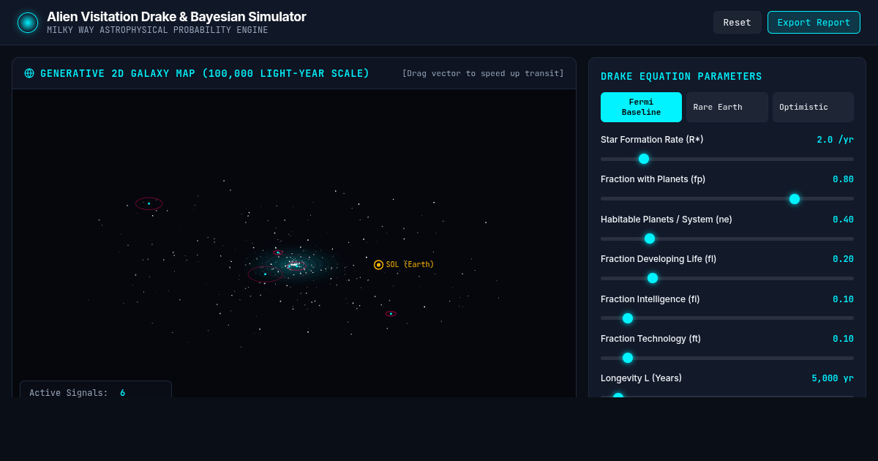Click the Generative 2D Galaxy Map title

pos(205,73)
